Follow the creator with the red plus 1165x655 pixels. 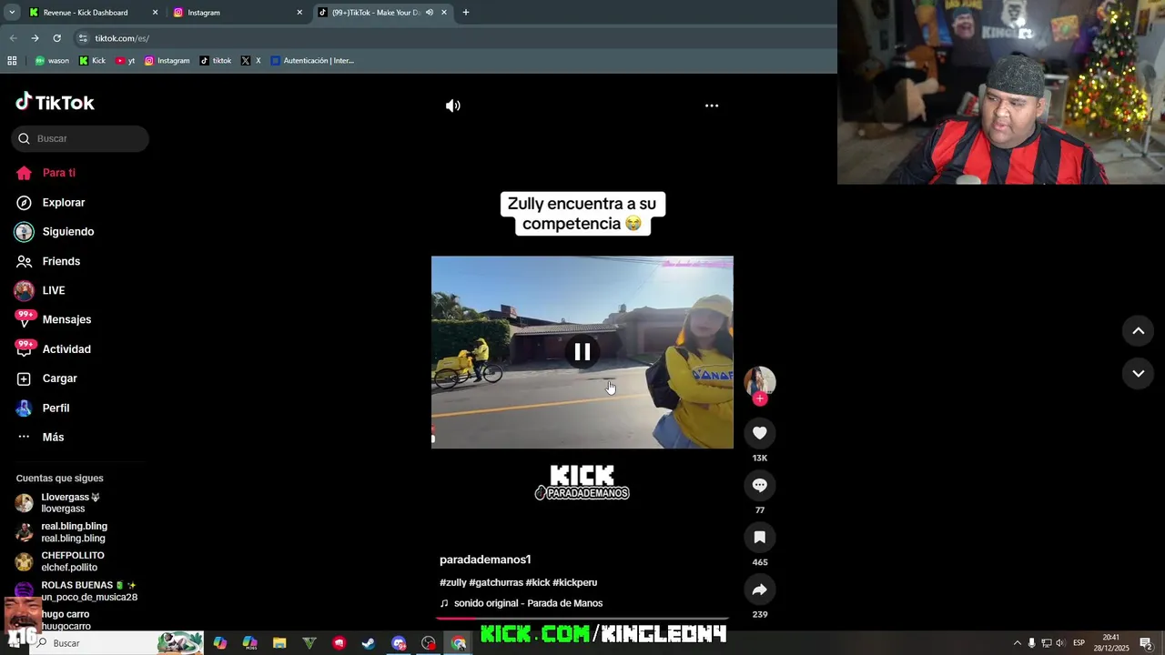pos(760,398)
